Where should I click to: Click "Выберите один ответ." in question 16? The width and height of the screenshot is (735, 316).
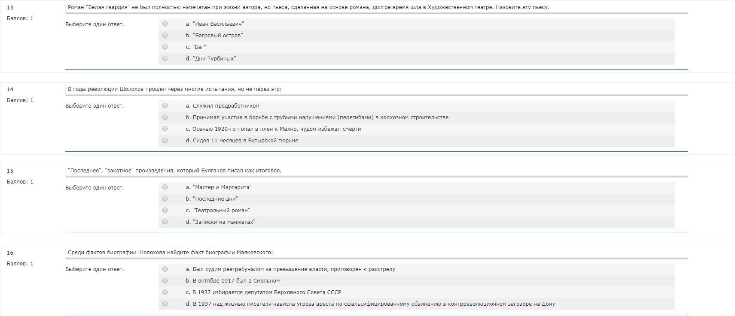(95, 269)
